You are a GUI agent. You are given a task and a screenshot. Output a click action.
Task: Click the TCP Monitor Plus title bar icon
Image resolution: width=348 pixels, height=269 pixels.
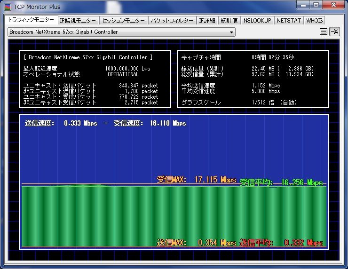click(x=8, y=7)
